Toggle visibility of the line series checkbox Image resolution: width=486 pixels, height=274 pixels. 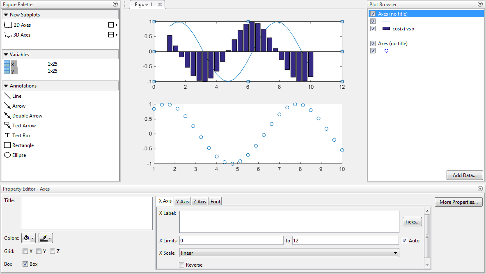tap(373, 21)
